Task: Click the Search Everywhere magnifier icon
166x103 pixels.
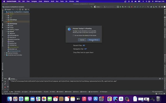Action: (x=159, y=7)
